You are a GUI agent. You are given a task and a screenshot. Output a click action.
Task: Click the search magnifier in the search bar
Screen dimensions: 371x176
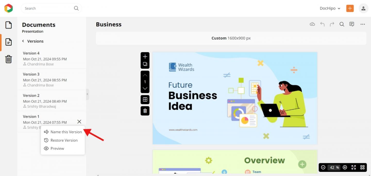tap(76, 8)
